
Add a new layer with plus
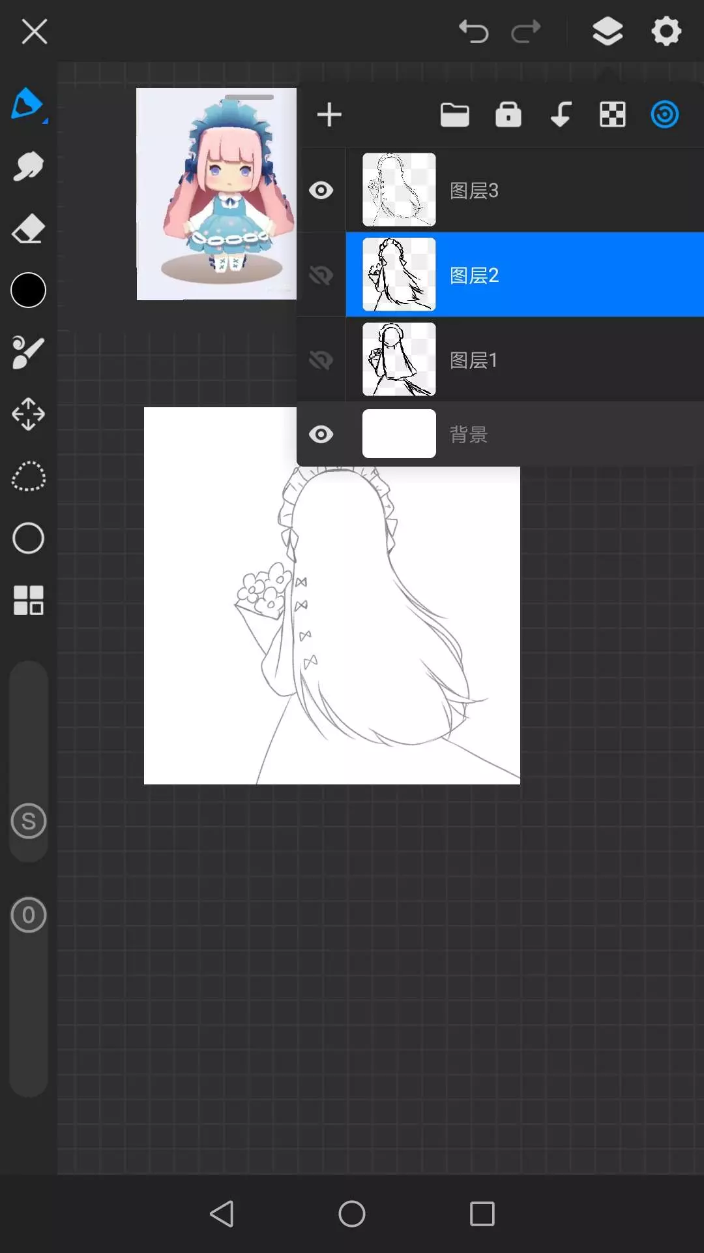tap(329, 115)
